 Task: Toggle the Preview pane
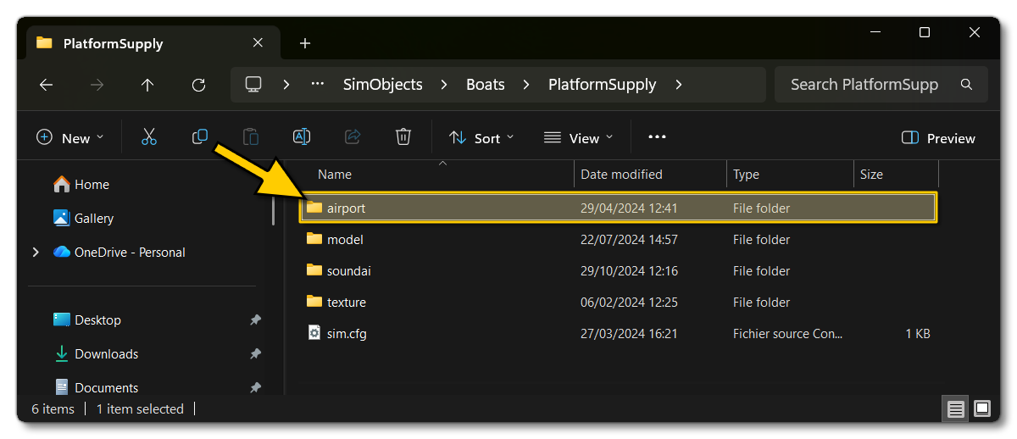click(938, 138)
